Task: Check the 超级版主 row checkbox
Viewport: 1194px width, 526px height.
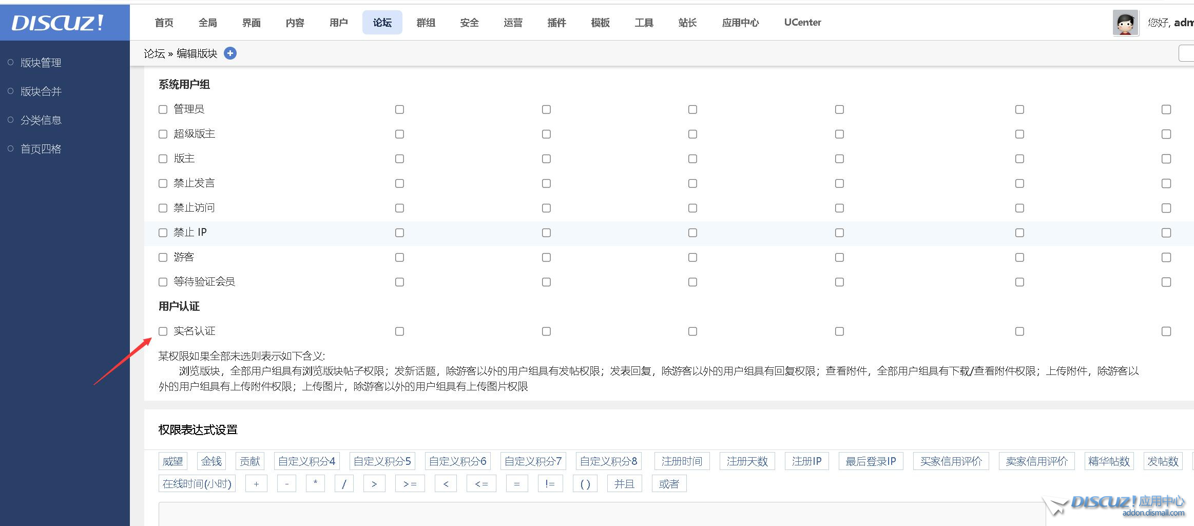Action: [x=163, y=134]
